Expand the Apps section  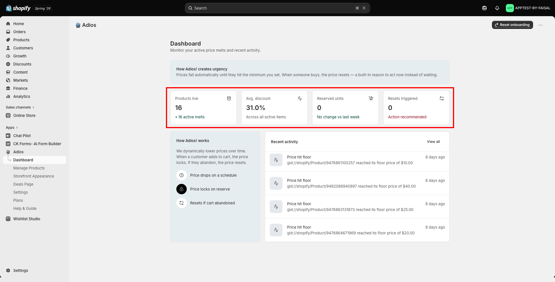pos(12,128)
